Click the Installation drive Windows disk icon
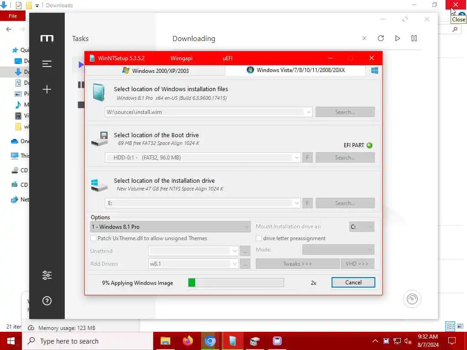 click(x=99, y=185)
